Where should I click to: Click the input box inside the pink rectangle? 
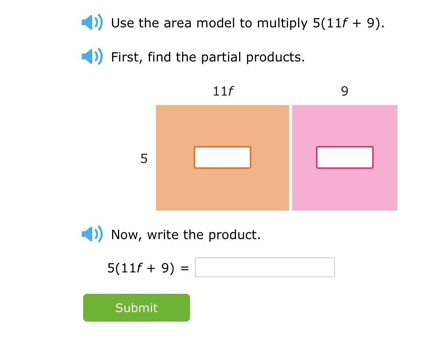pos(344,157)
